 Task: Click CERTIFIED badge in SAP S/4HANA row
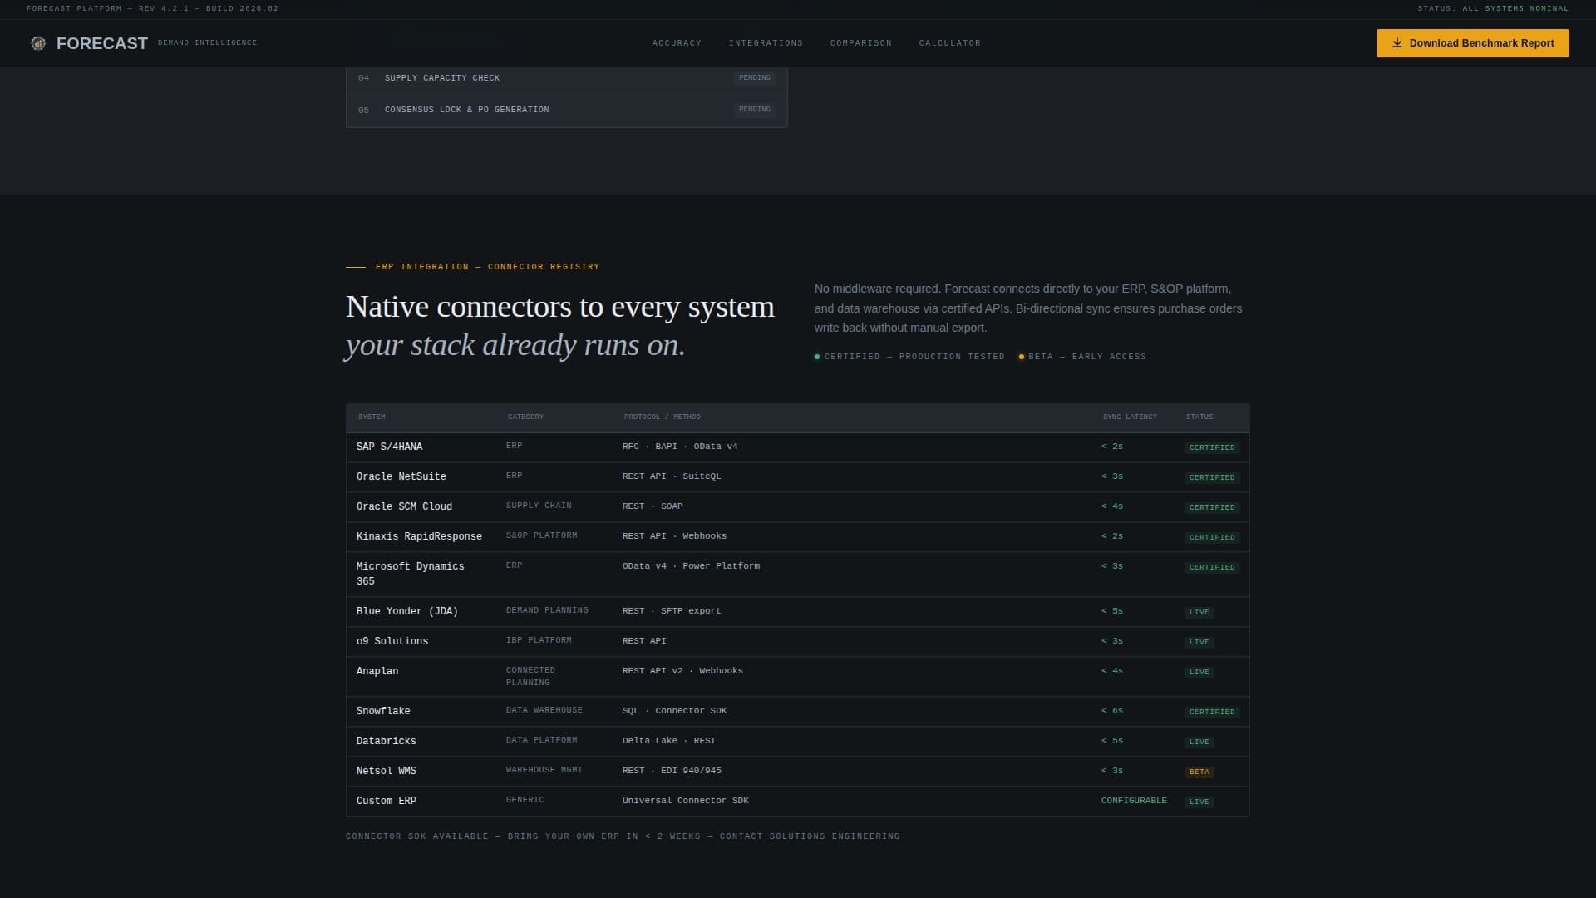click(1211, 447)
